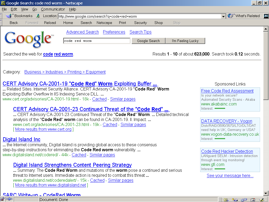Click the Search toolbar button

tap(86, 23)
